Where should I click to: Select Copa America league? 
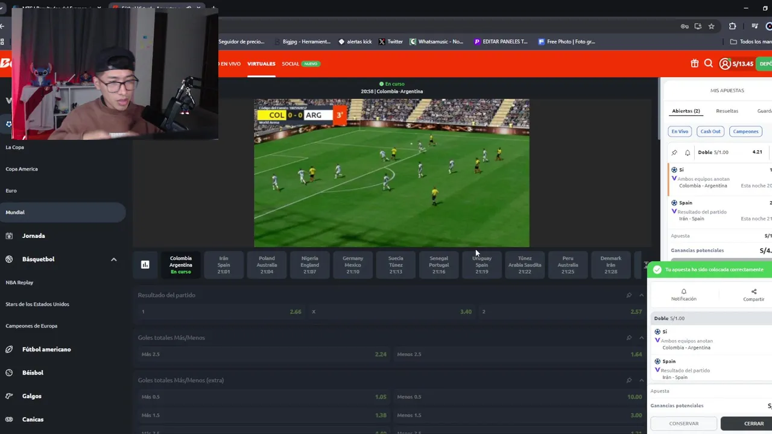click(22, 169)
